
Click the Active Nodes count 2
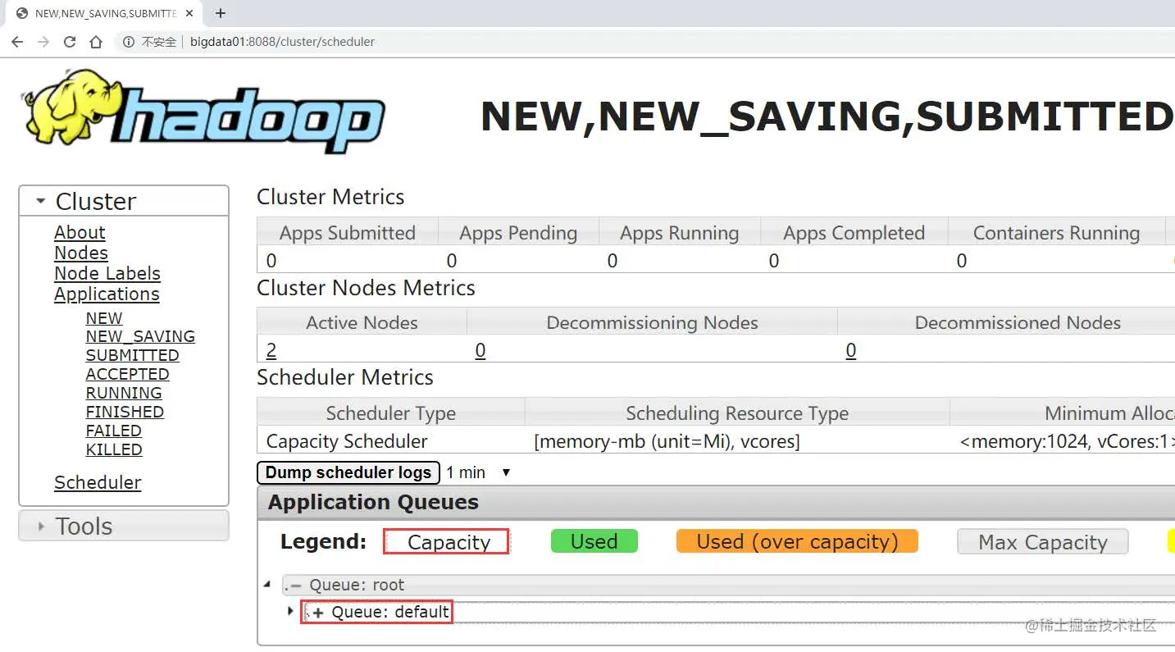[x=271, y=351]
